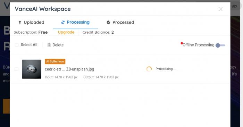
Task: Open the Processed tab
Action: click(120, 23)
